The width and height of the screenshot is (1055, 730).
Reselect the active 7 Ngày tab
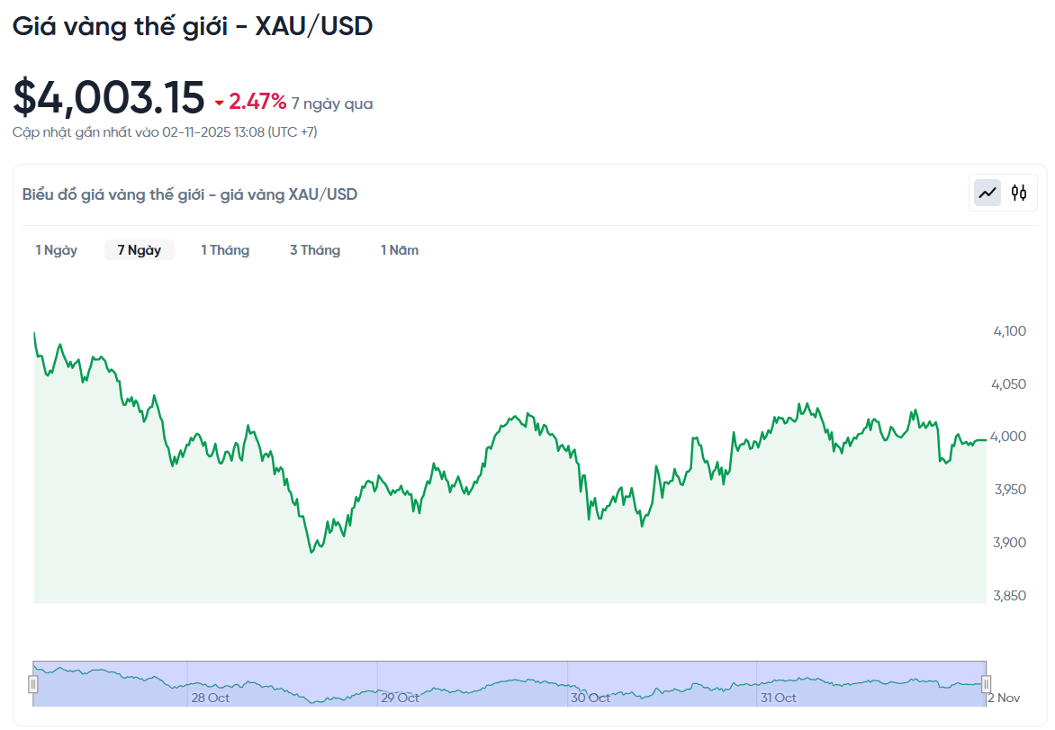[x=140, y=250]
